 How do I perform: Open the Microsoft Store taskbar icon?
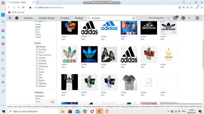(x=70, y=111)
